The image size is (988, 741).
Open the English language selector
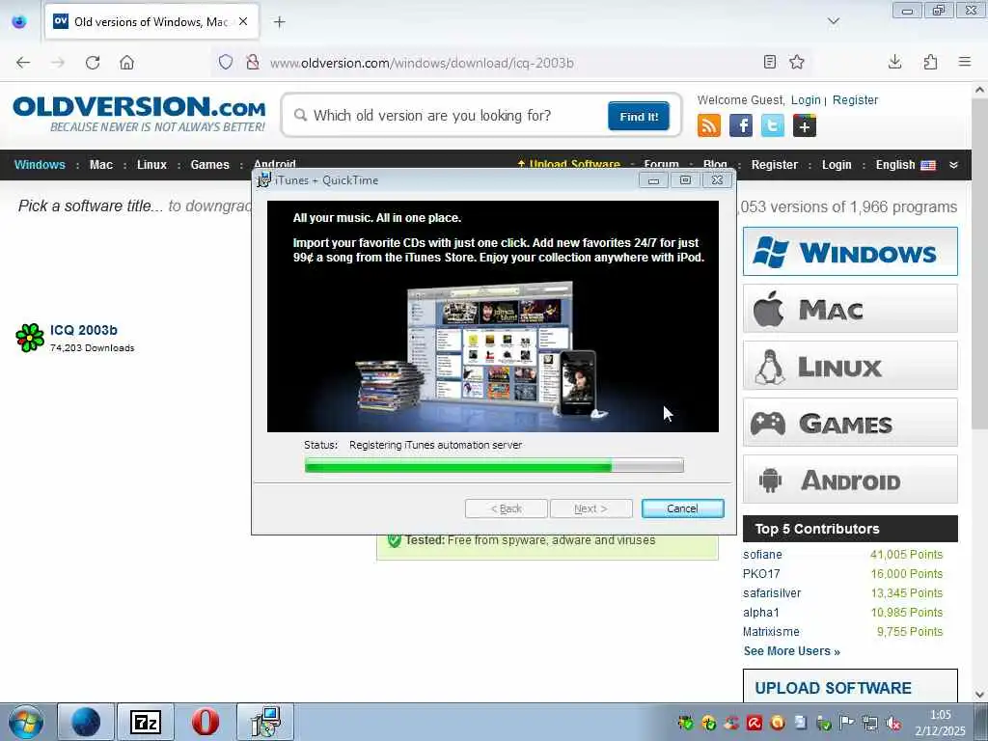(905, 164)
